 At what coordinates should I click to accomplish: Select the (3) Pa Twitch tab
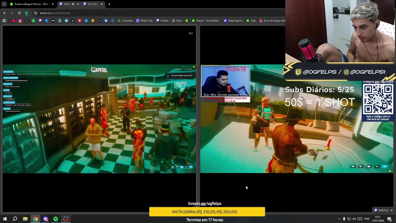[x=69, y=4]
